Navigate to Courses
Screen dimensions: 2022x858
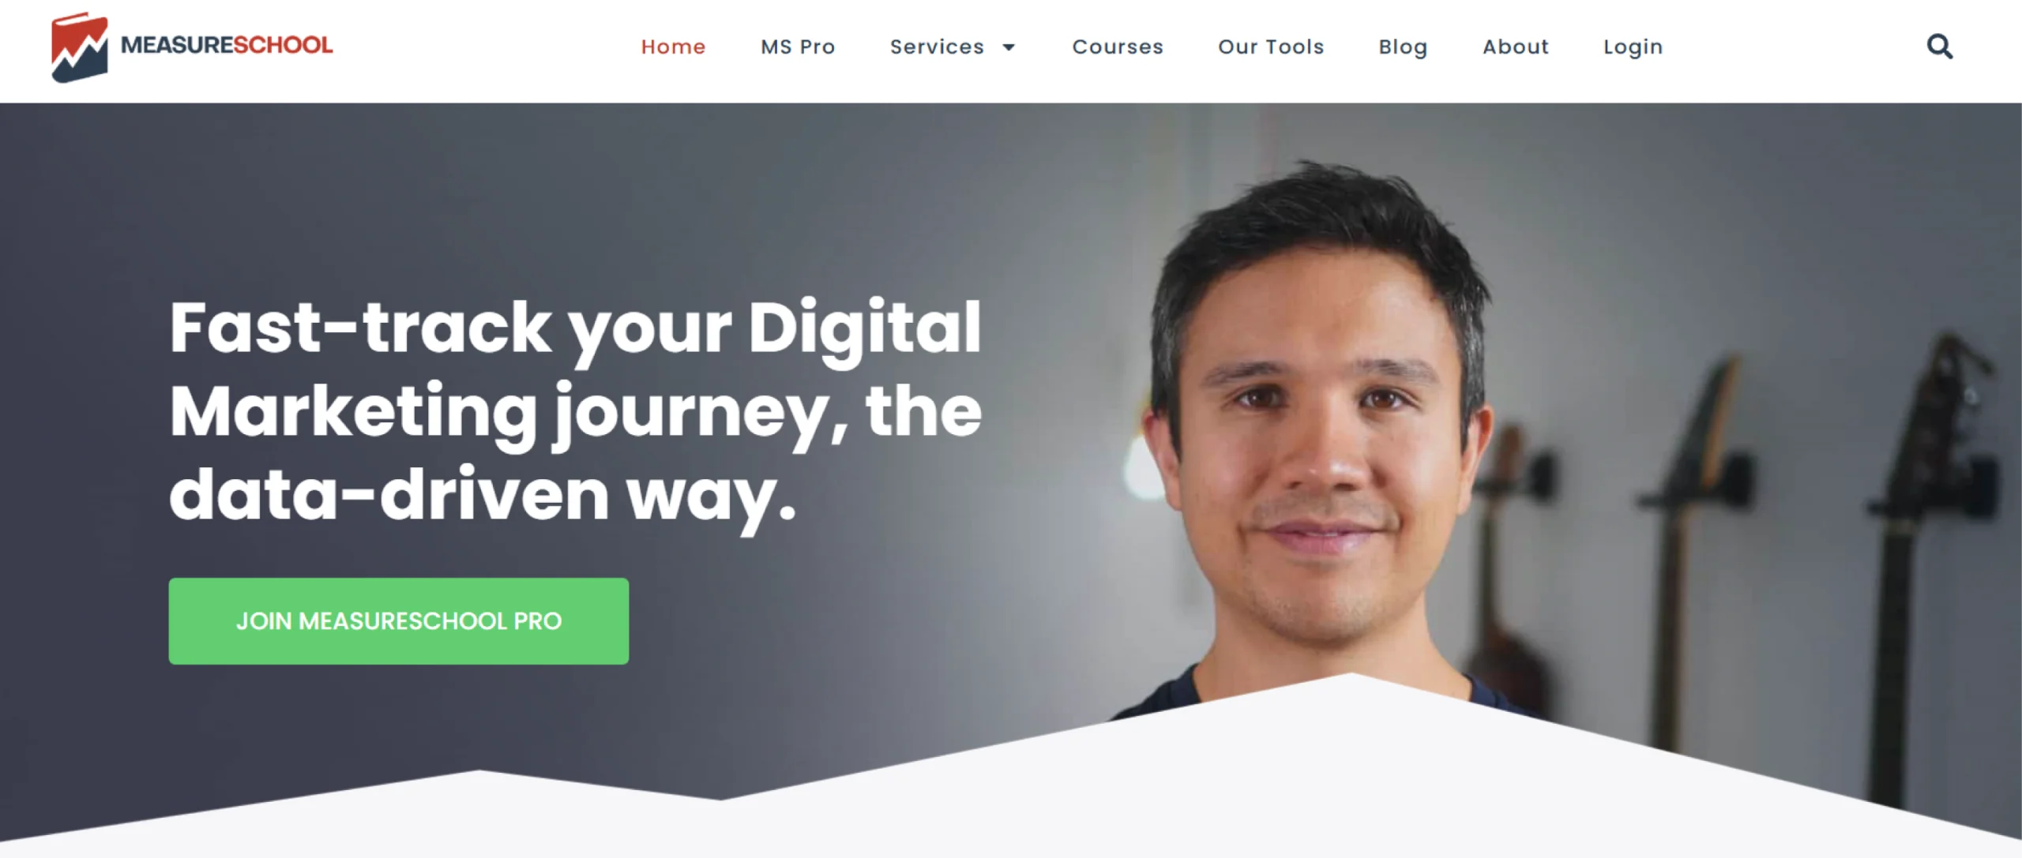[1118, 47]
